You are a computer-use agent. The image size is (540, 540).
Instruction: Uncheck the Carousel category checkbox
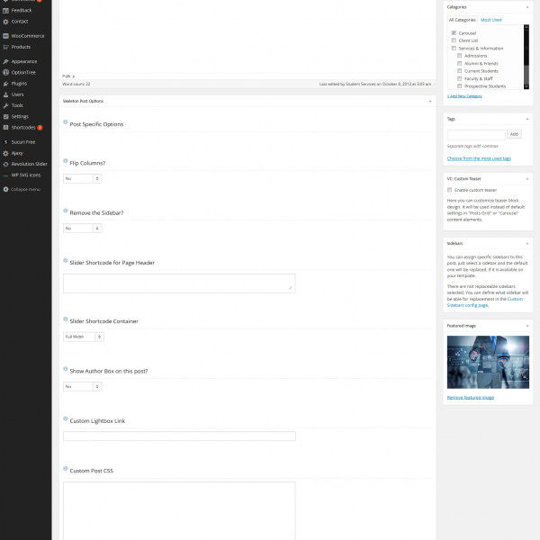coord(454,32)
